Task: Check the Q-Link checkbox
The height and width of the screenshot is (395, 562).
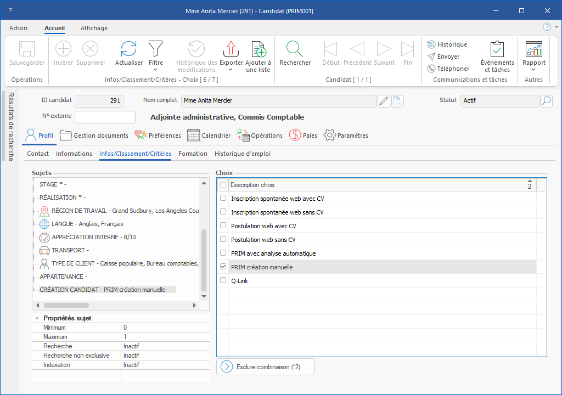Action: coord(223,280)
